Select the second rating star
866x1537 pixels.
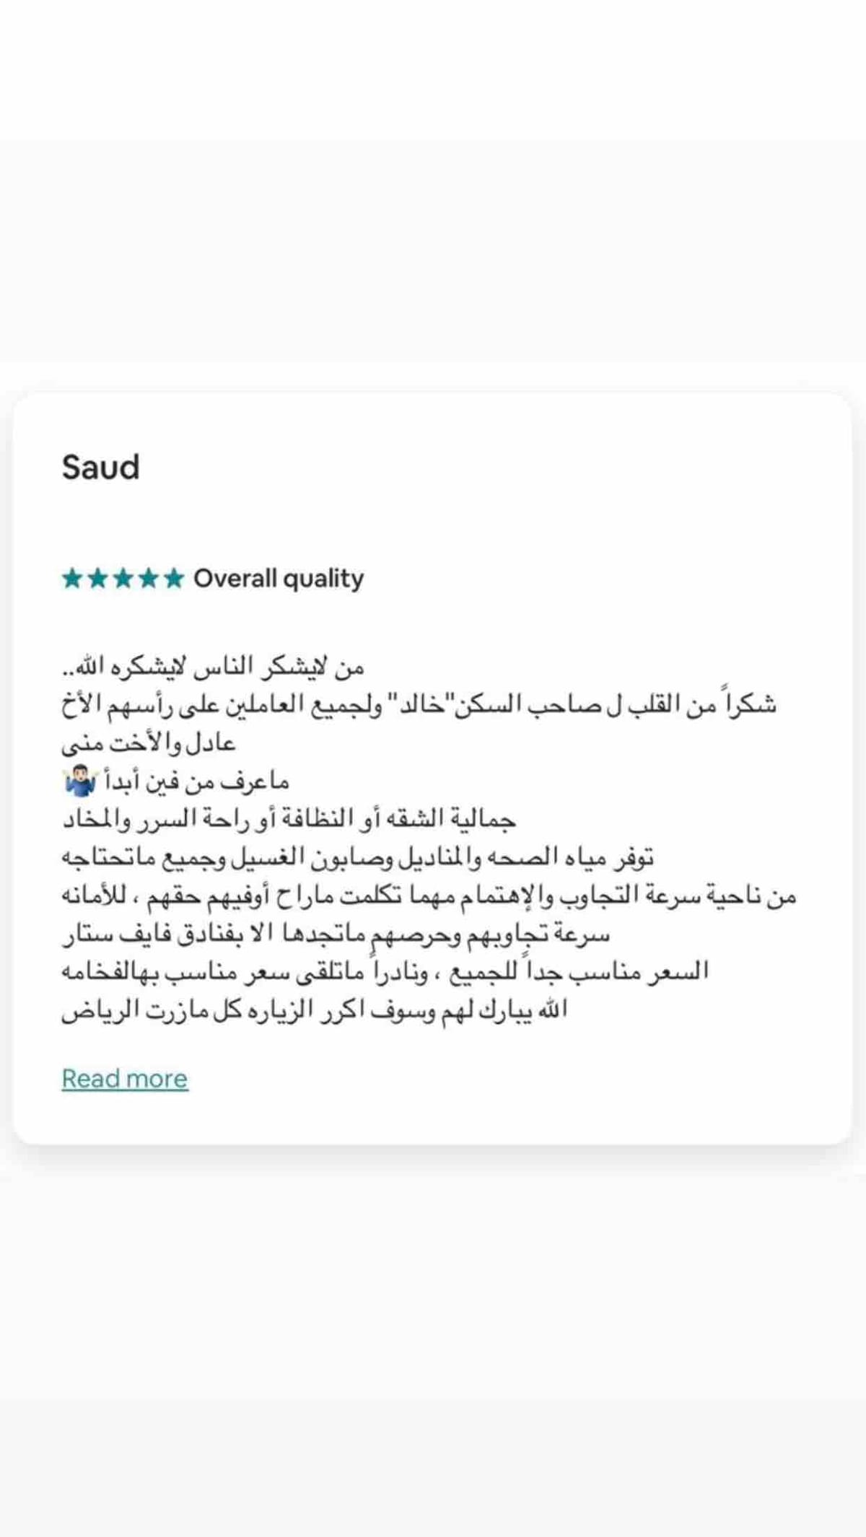coord(97,578)
